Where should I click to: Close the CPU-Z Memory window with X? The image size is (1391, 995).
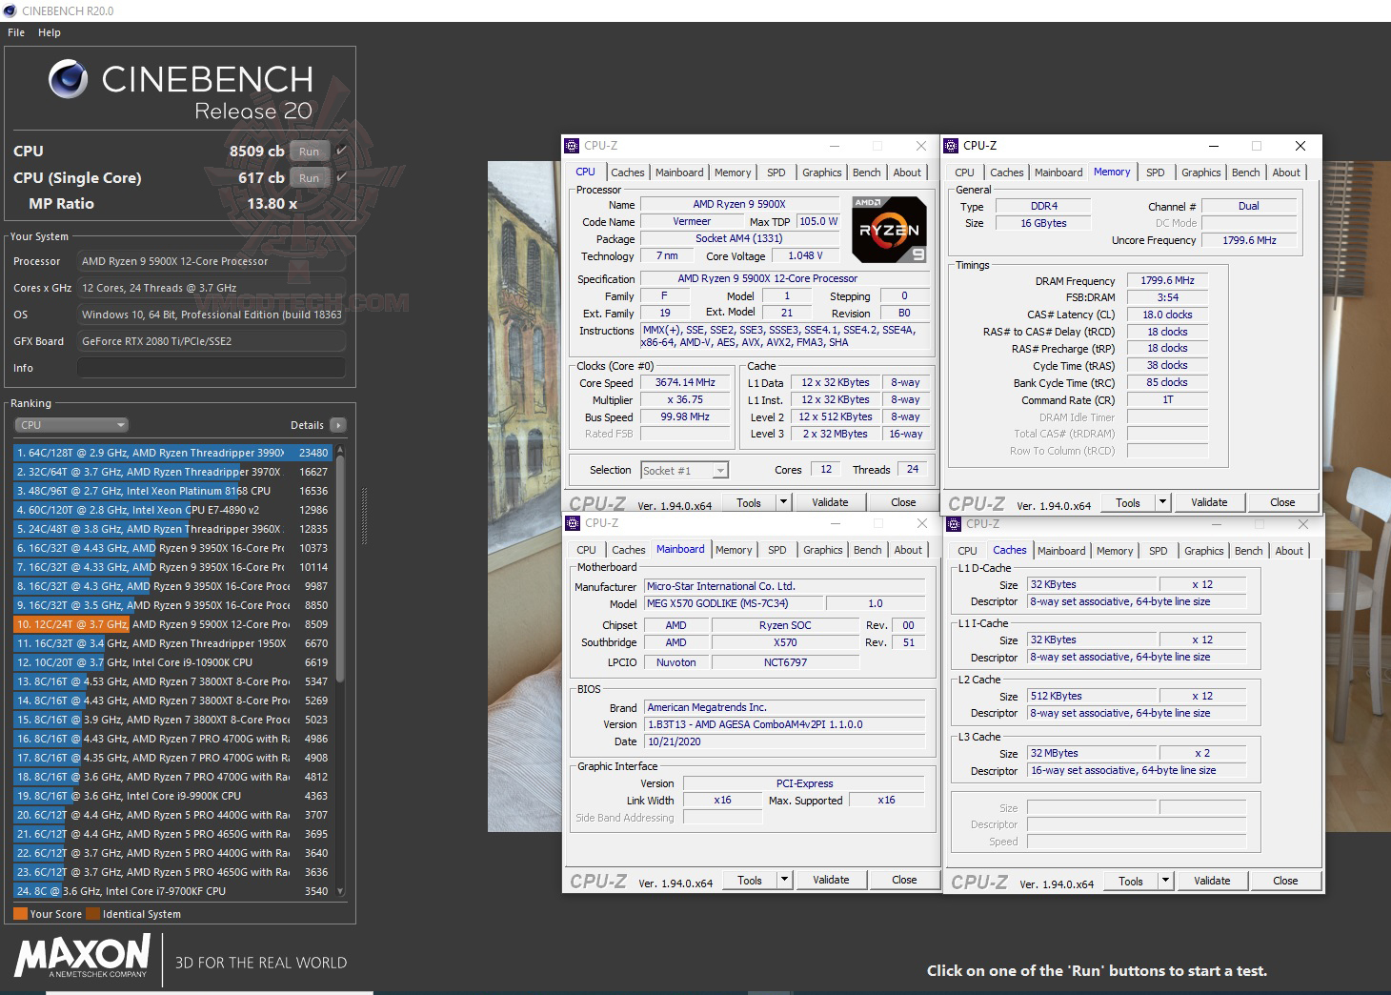[x=1300, y=146]
